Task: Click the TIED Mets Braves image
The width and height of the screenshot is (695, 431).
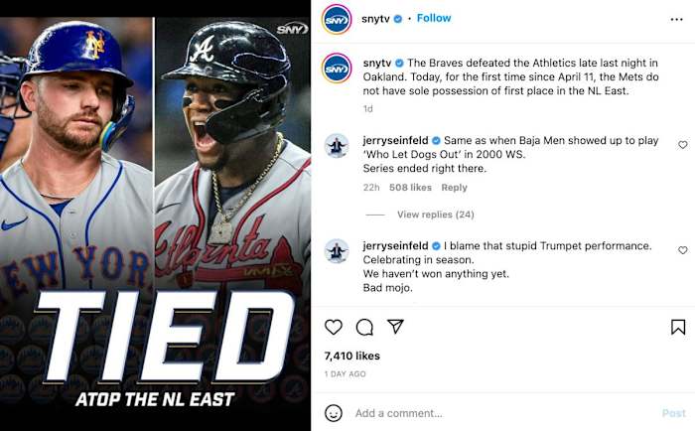Action: point(155,215)
